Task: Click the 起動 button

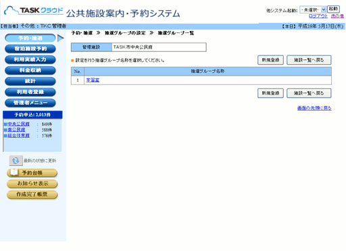Action: [333, 9]
